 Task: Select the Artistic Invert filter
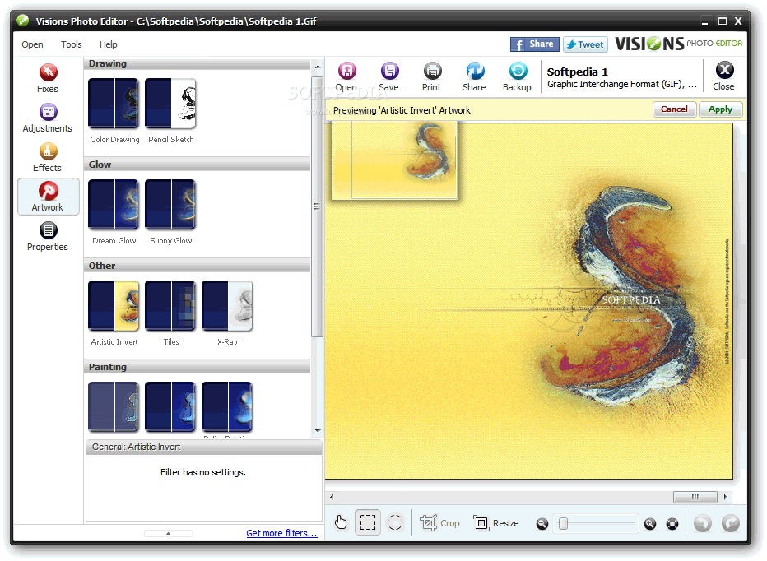tap(114, 306)
